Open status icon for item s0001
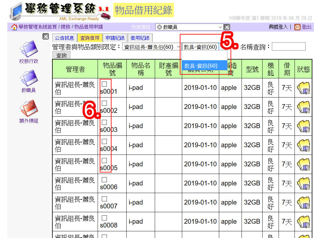321x238 pixels. click(x=303, y=88)
